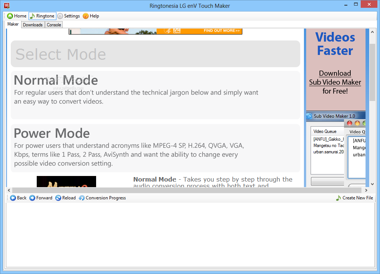Click 'Mangetsu no Tac' in Video Queue
The height and width of the screenshot is (274, 380).
pos(329,146)
